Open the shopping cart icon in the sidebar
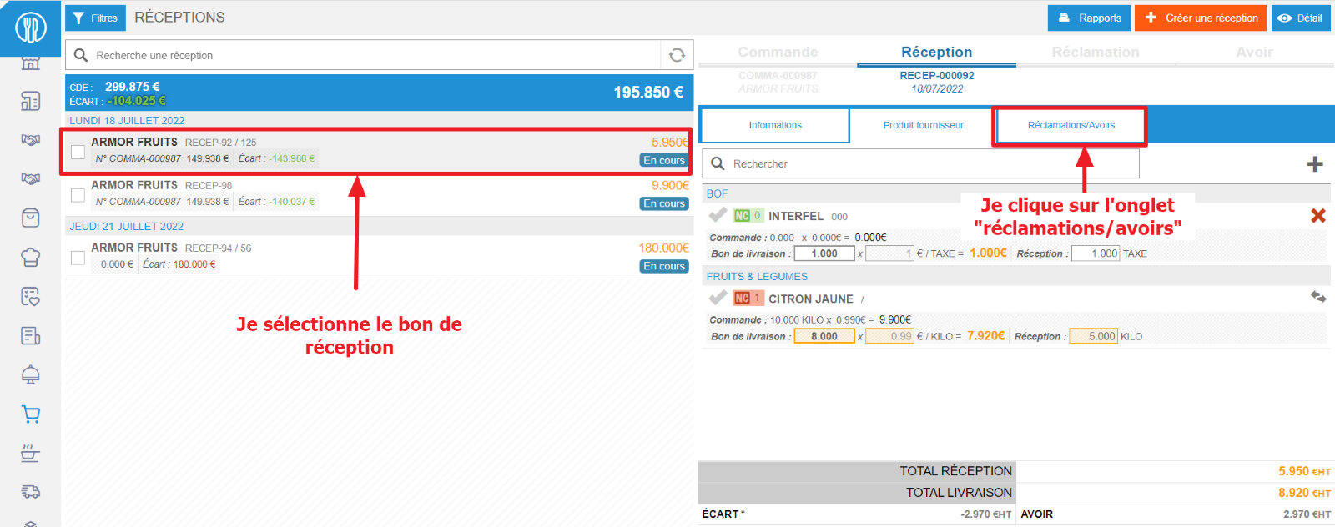The width and height of the screenshot is (1335, 527). pos(31,414)
